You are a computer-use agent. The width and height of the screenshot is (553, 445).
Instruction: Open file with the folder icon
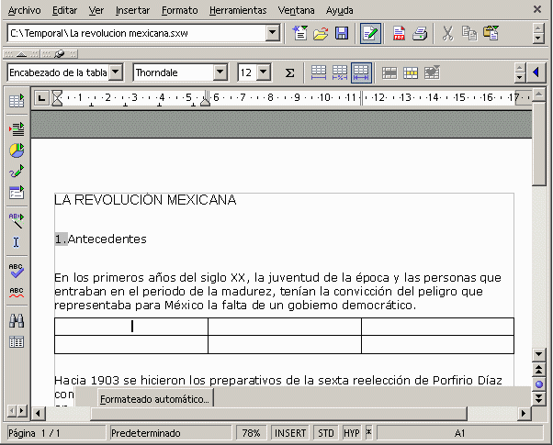(321, 33)
